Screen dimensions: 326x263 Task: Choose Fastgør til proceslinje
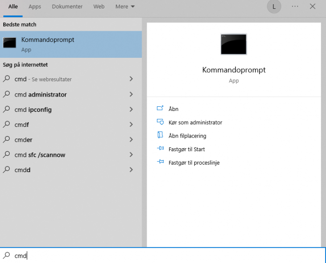pos(194,163)
